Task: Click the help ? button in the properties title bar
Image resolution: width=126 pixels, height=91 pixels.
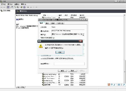Action: [82, 19]
